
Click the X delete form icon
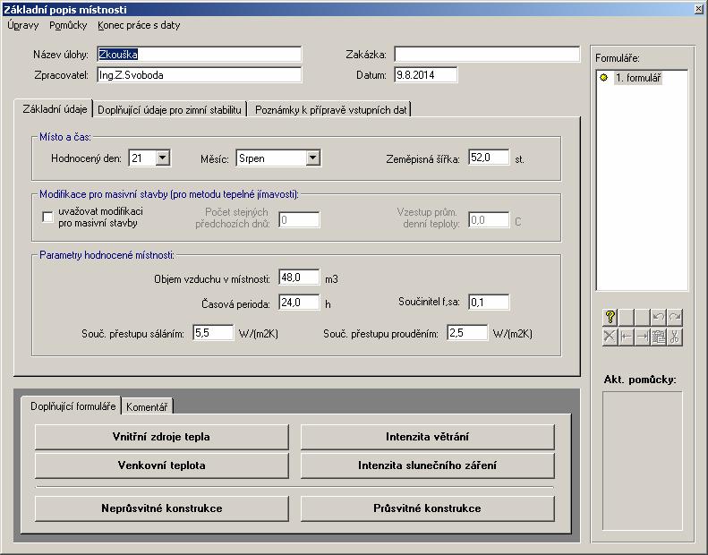(x=610, y=337)
